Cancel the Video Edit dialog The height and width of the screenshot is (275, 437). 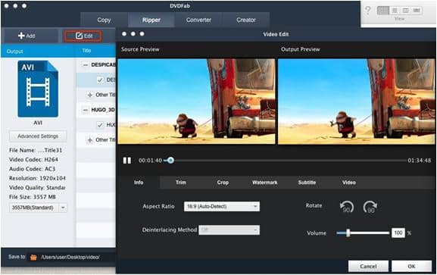[368, 267]
